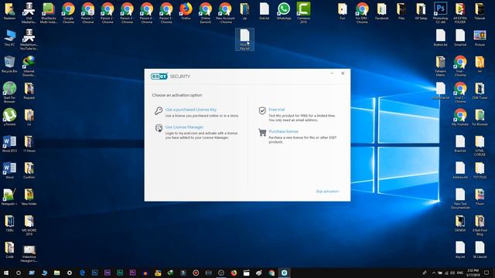Select the highlighted Nod32 Key text file
The image size is (495, 278).
pyautogui.click(x=244, y=39)
